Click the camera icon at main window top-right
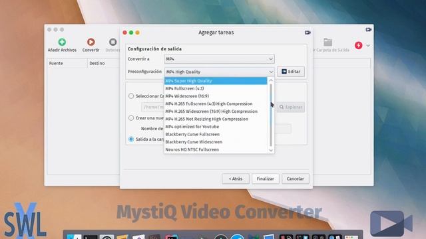The image size is (426, 239). [x=368, y=29]
